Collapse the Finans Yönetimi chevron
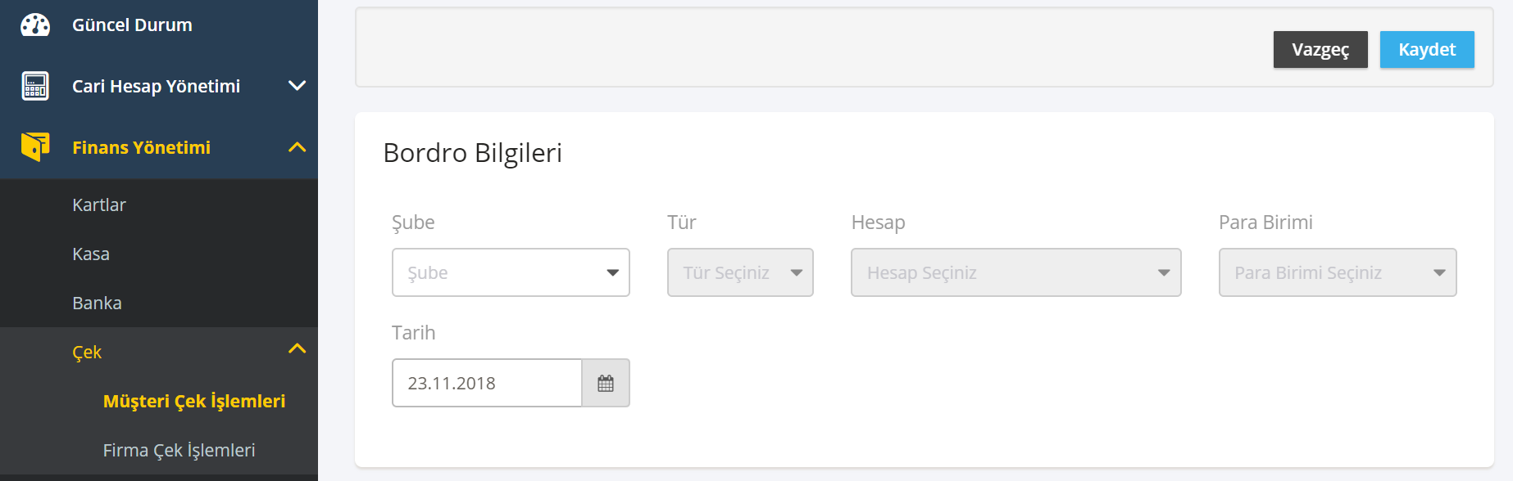Image resolution: width=1513 pixels, height=481 pixels. [x=298, y=147]
